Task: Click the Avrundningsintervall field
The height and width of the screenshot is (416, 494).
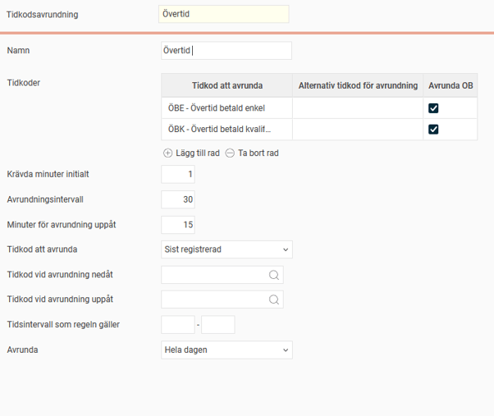Action: (x=178, y=199)
